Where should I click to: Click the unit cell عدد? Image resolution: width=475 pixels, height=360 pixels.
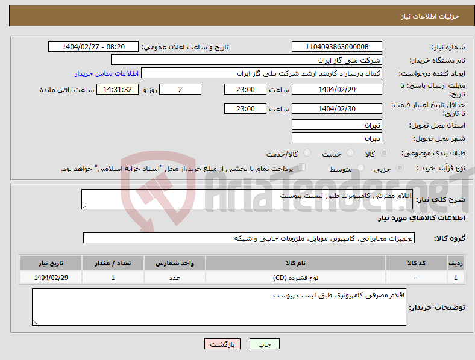tap(175, 277)
